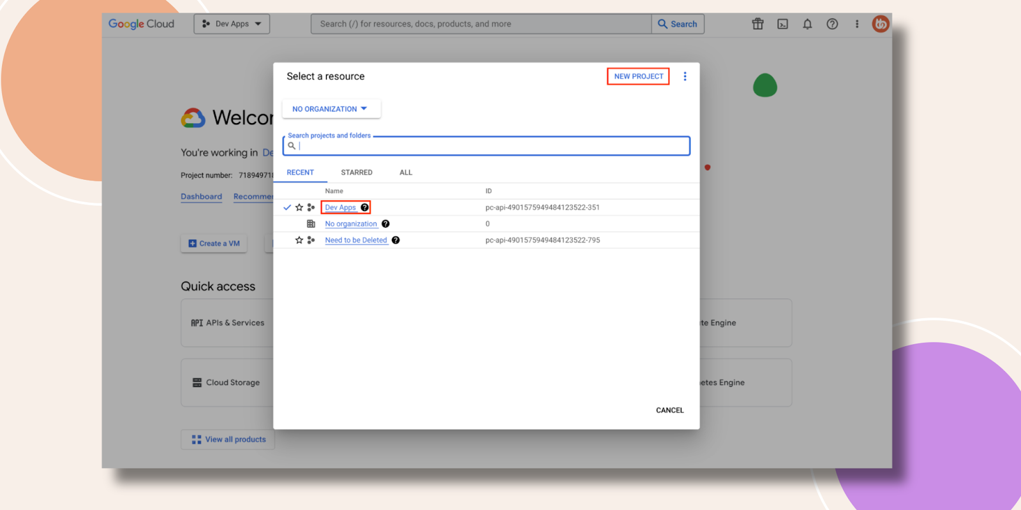1021x510 pixels.
Task: Click project icon in Dev Apps row
Action: [311, 207]
